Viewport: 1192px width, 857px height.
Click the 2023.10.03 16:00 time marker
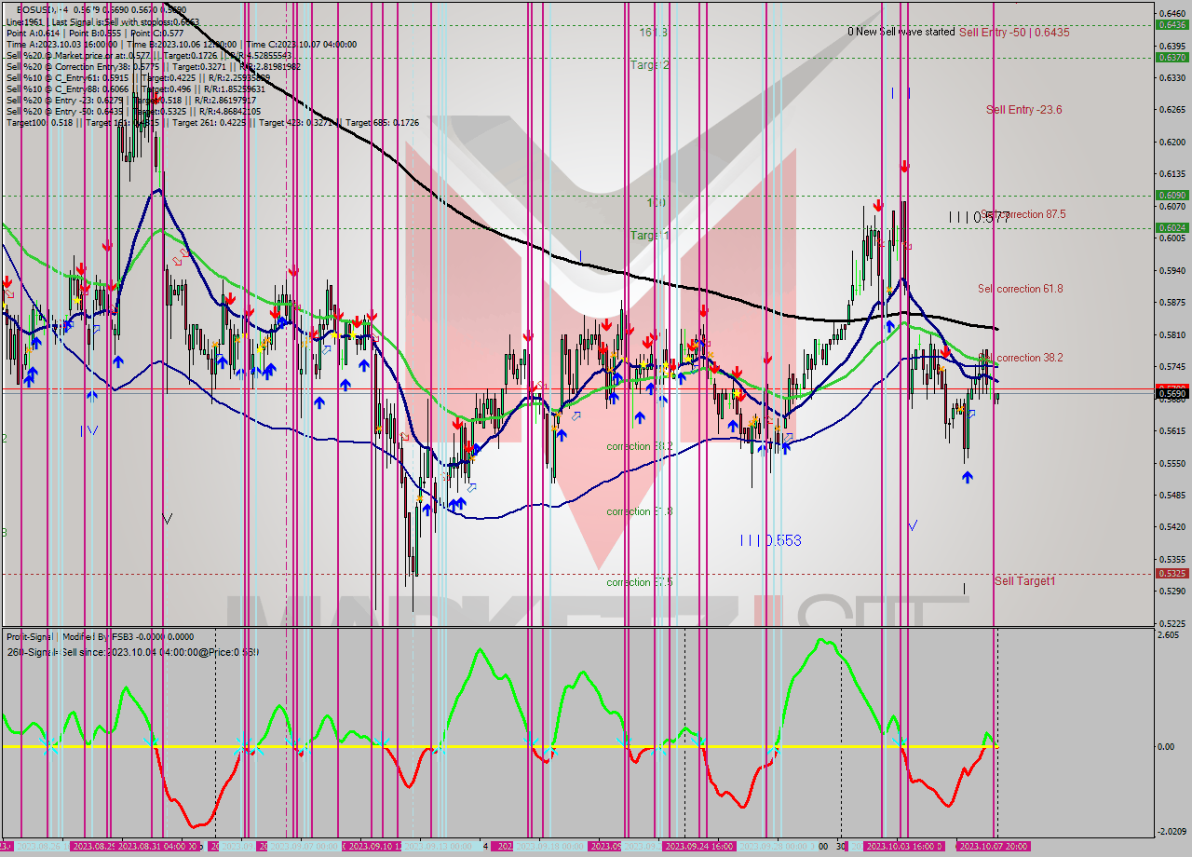pos(904,846)
